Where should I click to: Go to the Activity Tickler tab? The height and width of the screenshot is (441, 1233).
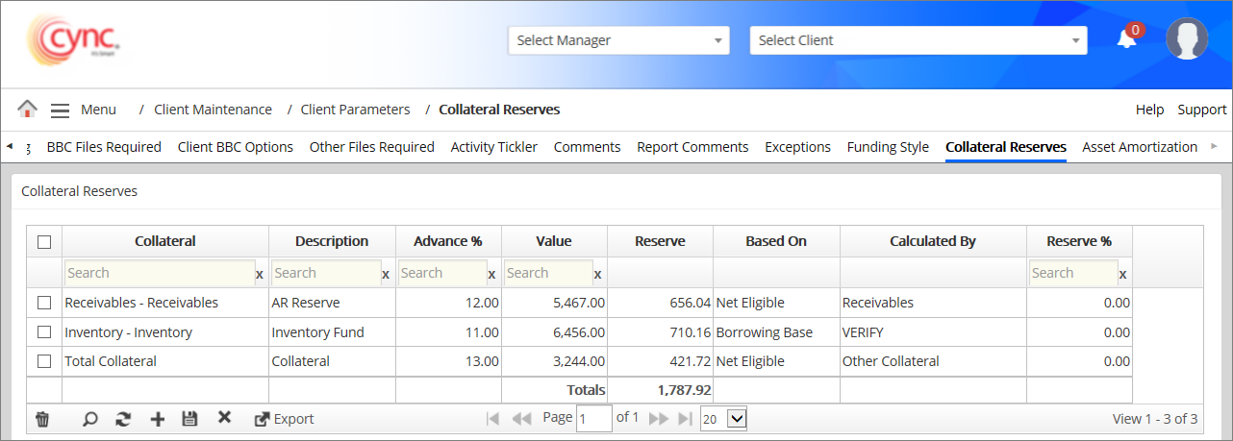(x=493, y=147)
